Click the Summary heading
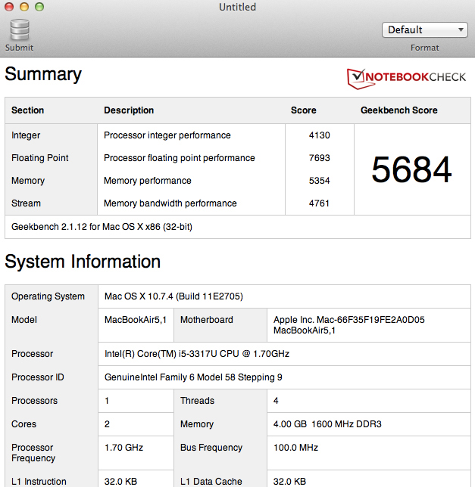This screenshot has height=487, width=475. coord(43,74)
